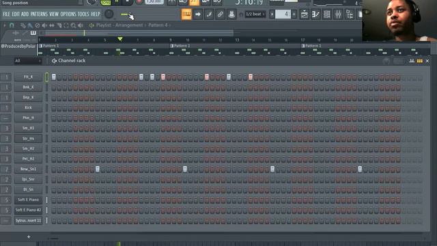Select the Playlist zoom (magnifier) tool
Viewport: 437px width, 246px height.
click(73, 25)
